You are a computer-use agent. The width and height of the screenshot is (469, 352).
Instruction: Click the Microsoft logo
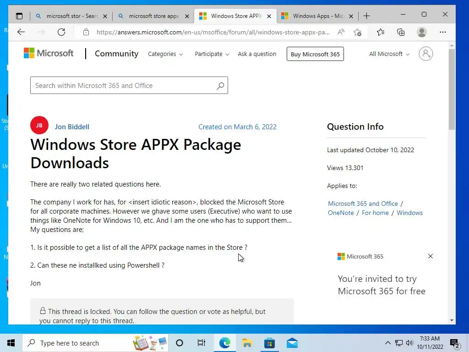tap(49, 53)
